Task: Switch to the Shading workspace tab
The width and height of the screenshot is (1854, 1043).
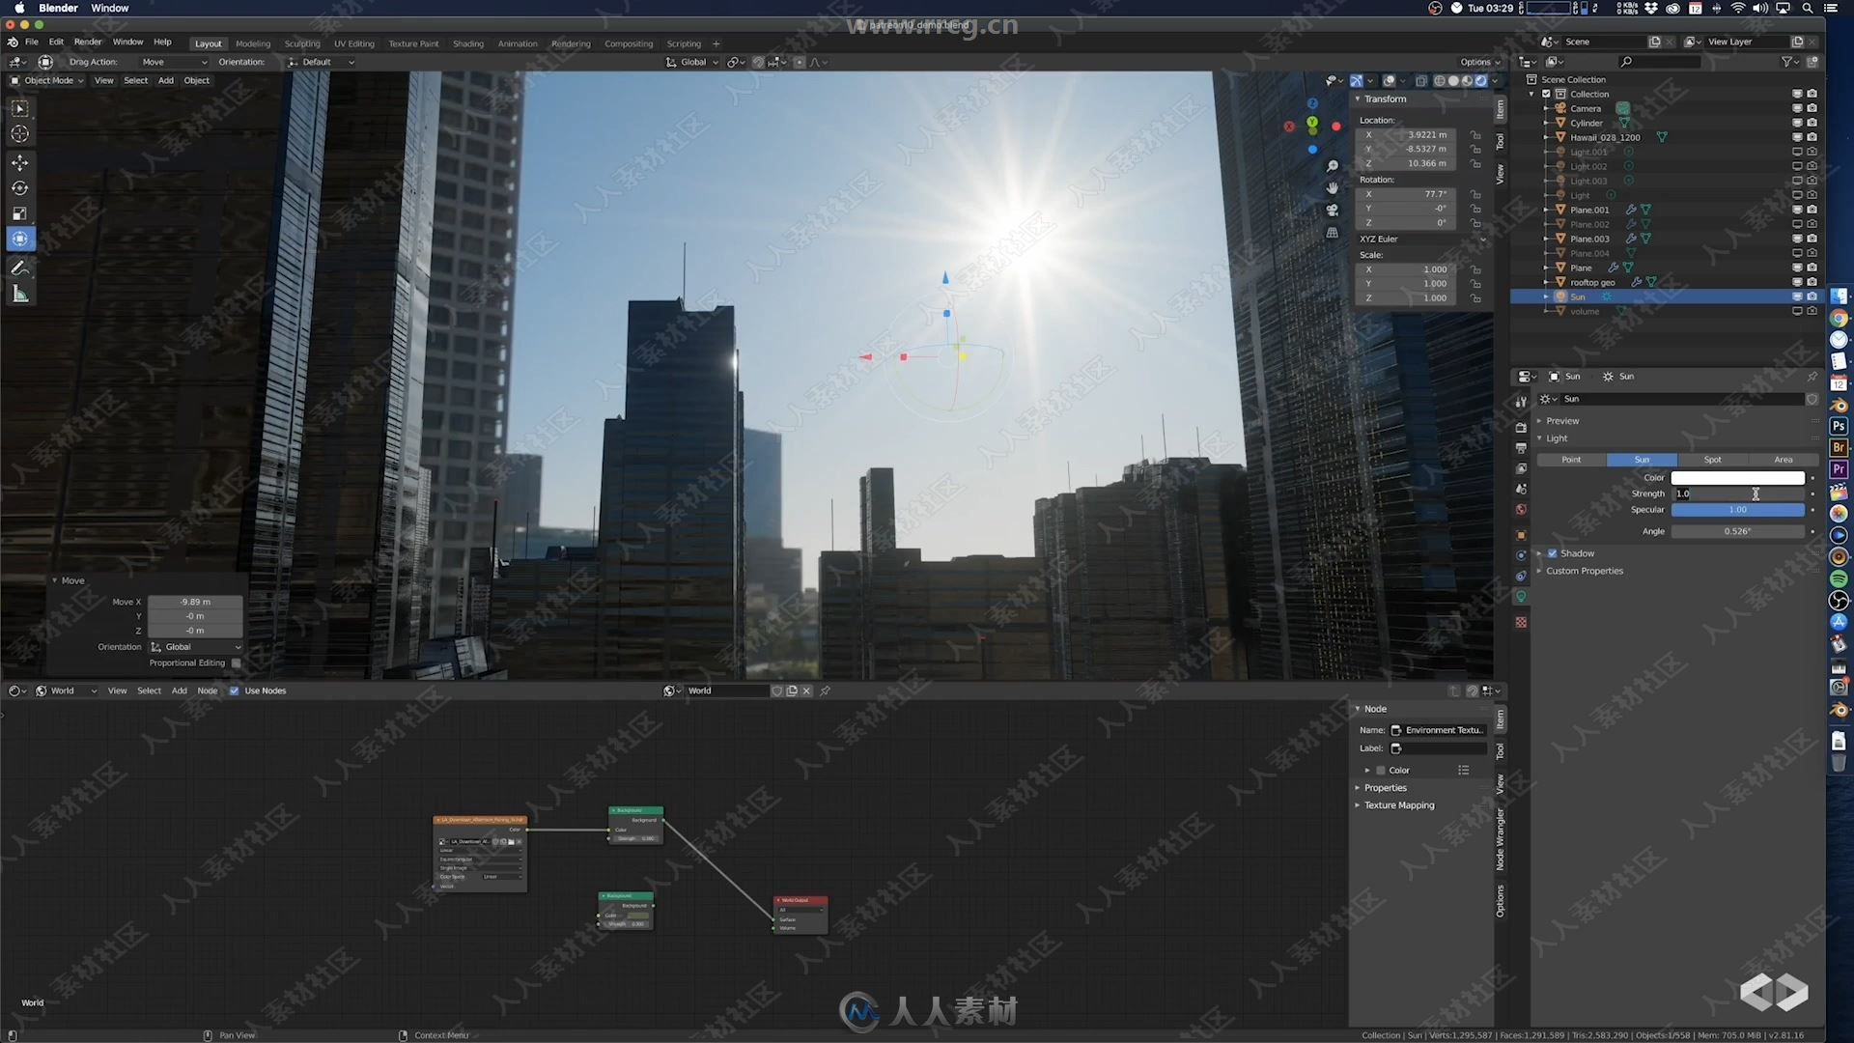Action: [468, 43]
